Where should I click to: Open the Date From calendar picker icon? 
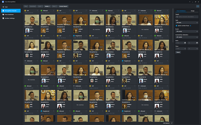(185, 43)
